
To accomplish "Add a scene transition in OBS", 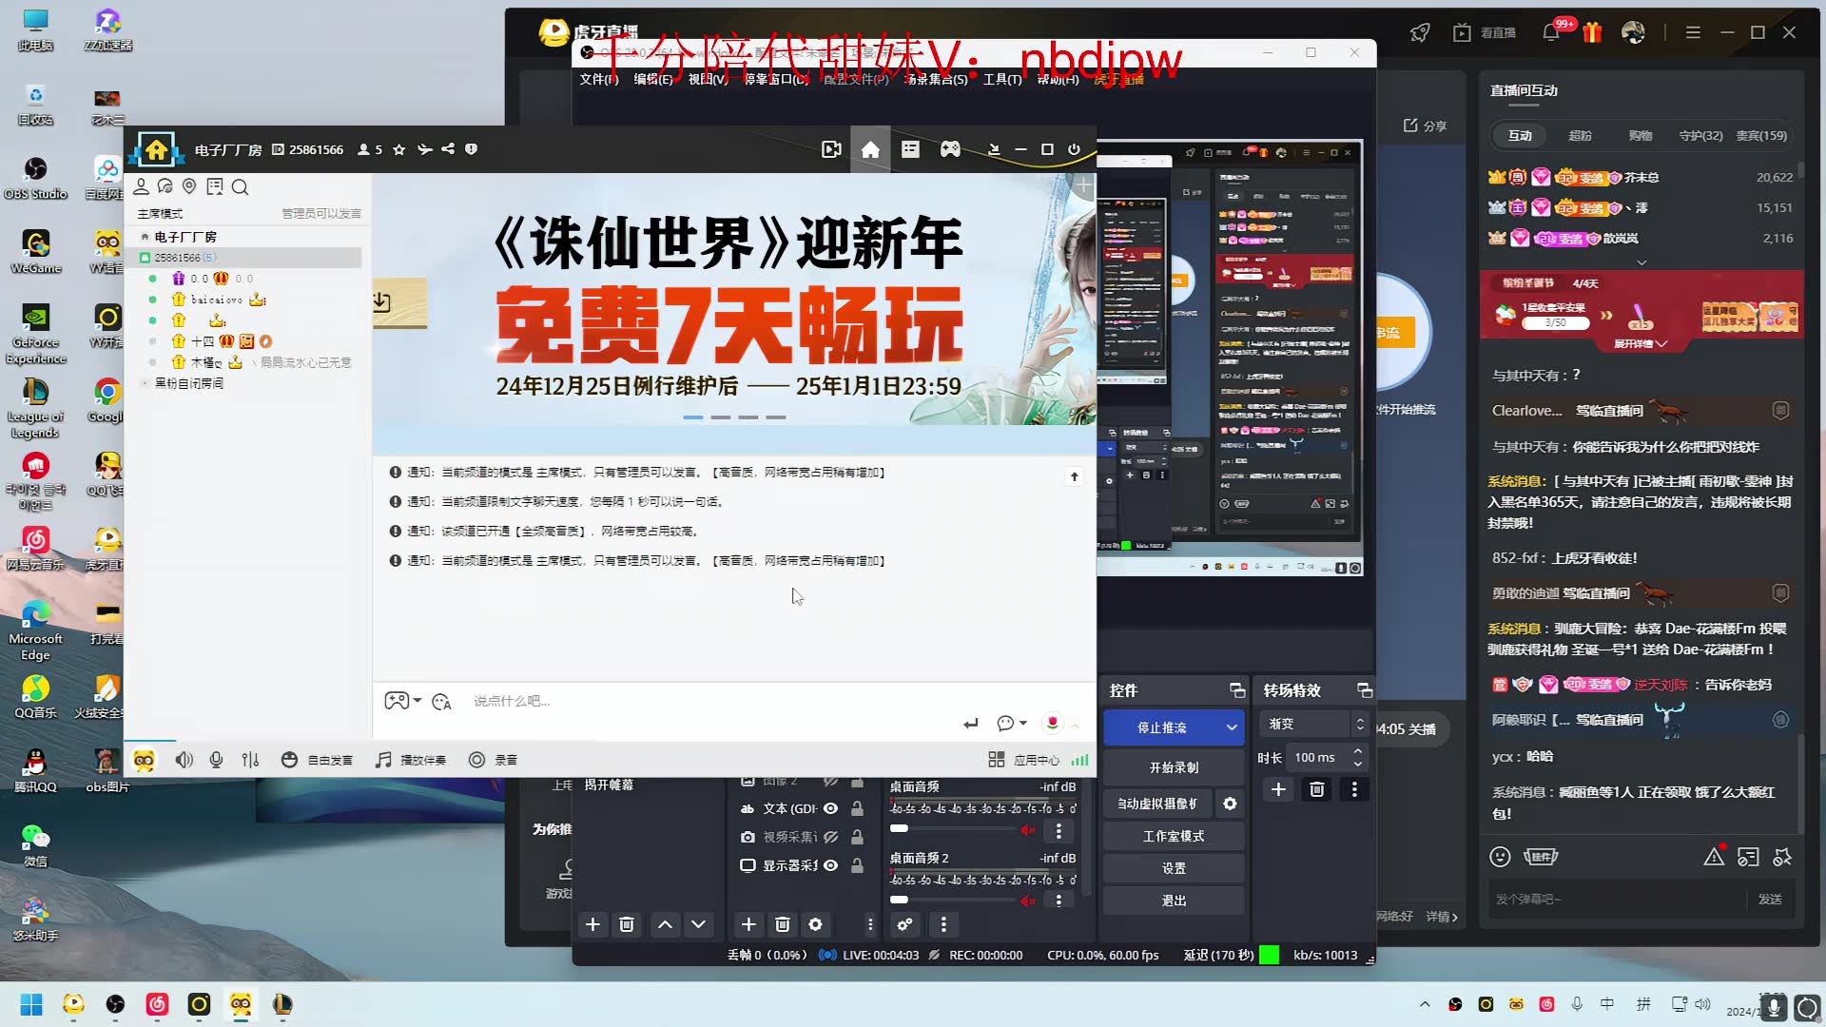I will 1278,789.
